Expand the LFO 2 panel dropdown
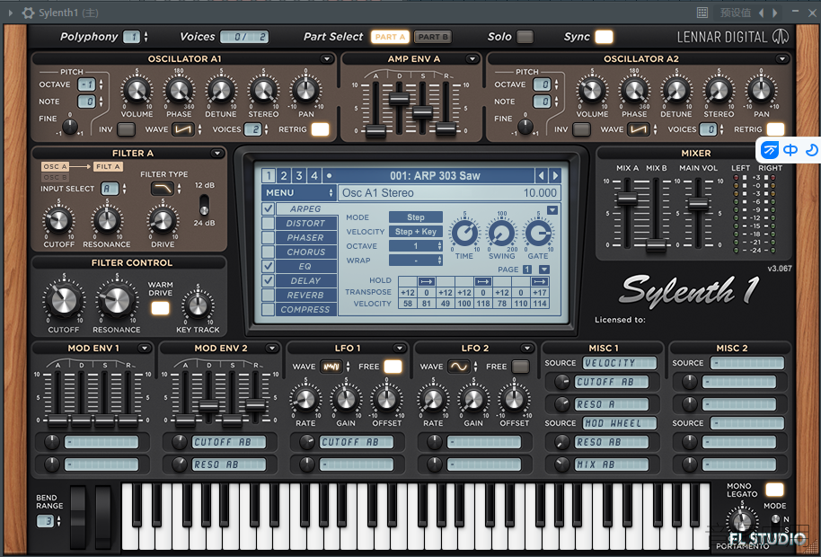 526,349
